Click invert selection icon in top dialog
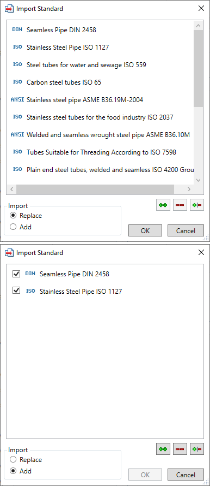Viewport: 210px width, 486px height. click(197, 205)
